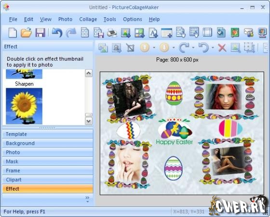This screenshot has height=217, width=270.
Task: Open the Options menu
Action: 133,19
